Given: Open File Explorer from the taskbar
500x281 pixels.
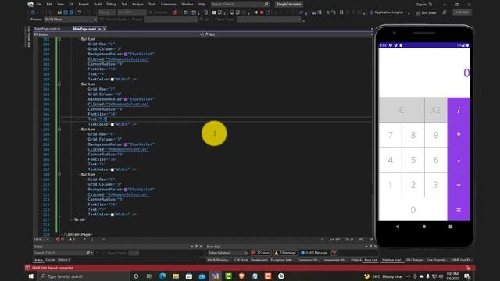Looking at the screenshot, I should (176, 276).
